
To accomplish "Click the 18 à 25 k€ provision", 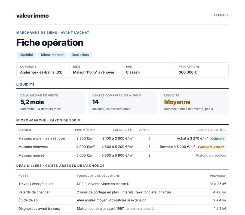I will pyautogui.click(x=218, y=184).
